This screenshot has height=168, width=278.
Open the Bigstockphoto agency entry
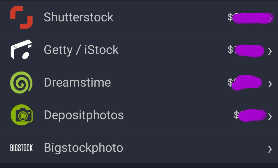point(84,148)
